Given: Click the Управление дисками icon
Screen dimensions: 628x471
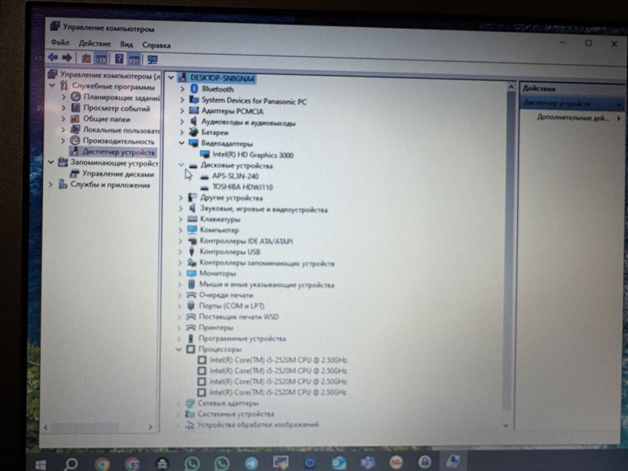Looking at the screenshot, I should point(74,174).
